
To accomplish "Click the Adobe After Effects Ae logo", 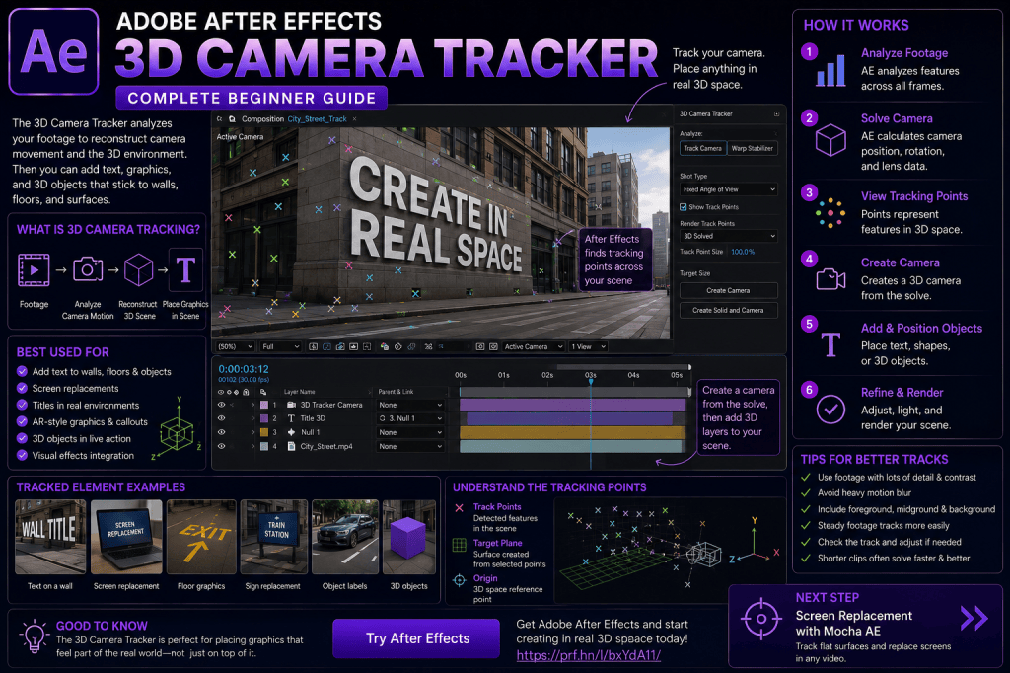I will tap(53, 51).
